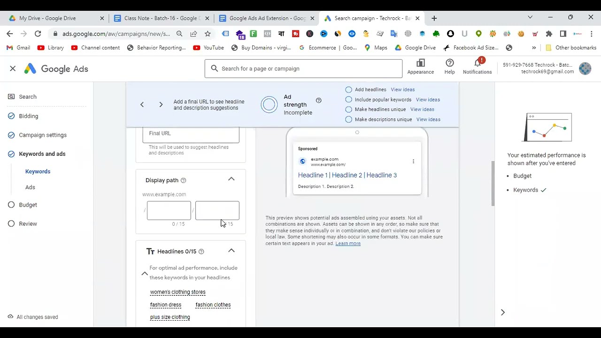The height and width of the screenshot is (338, 601).
Task: Open the Other bookmarks folder
Action: pyautogui.click(x=570, y=48)
